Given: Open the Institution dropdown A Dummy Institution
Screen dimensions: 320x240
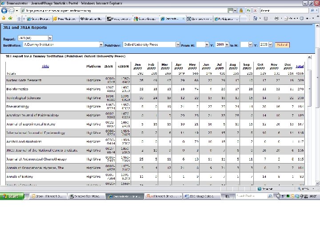Looking at the screenshot, I should click(x=63, y=45).
